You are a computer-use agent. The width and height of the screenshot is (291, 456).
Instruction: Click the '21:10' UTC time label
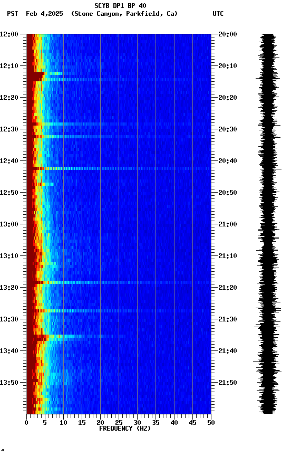[228, 256]
